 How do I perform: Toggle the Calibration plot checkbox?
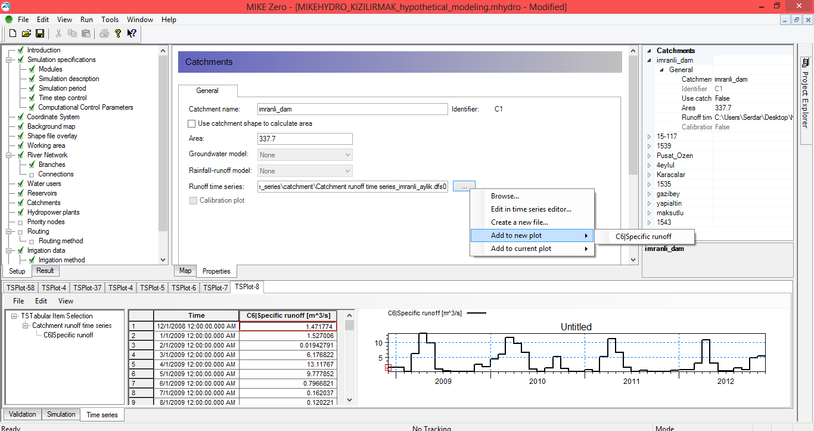(x=192, y=200)
